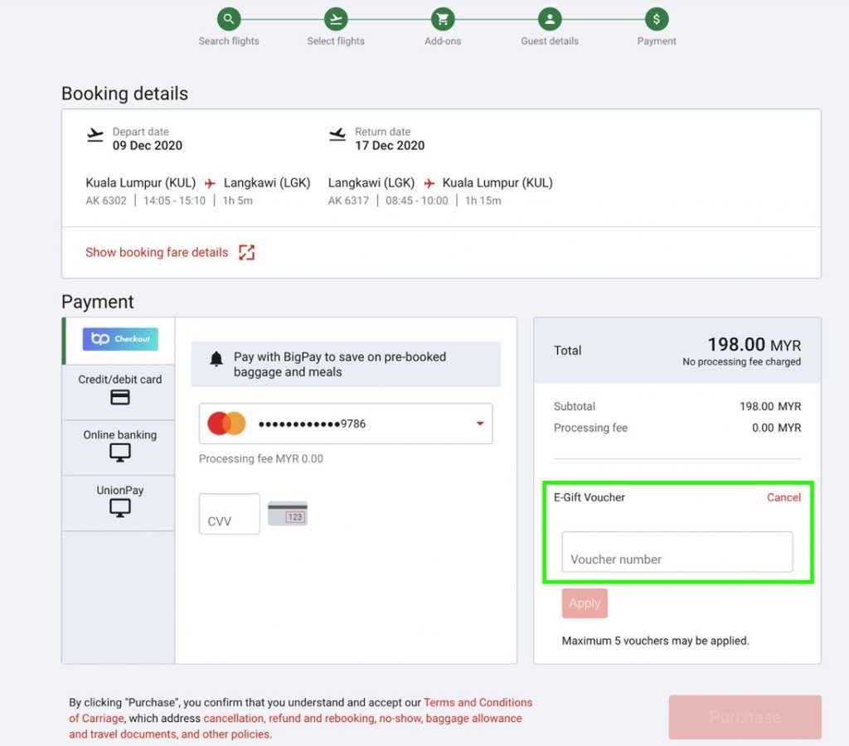Click the bell notification icon in BigPay banner
Screen dimensions: 849x746
[216, 359]
